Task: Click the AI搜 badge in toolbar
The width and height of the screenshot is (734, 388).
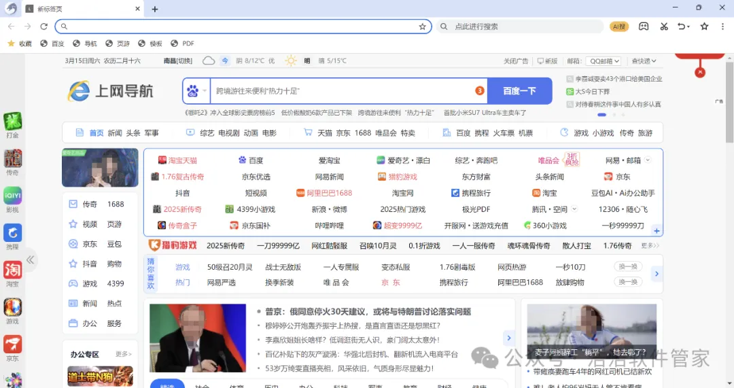Action: pyautogui.click(x=619, y=27)
